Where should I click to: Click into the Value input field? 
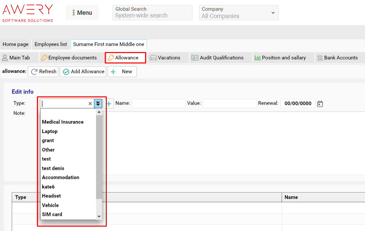pos(229,103)
